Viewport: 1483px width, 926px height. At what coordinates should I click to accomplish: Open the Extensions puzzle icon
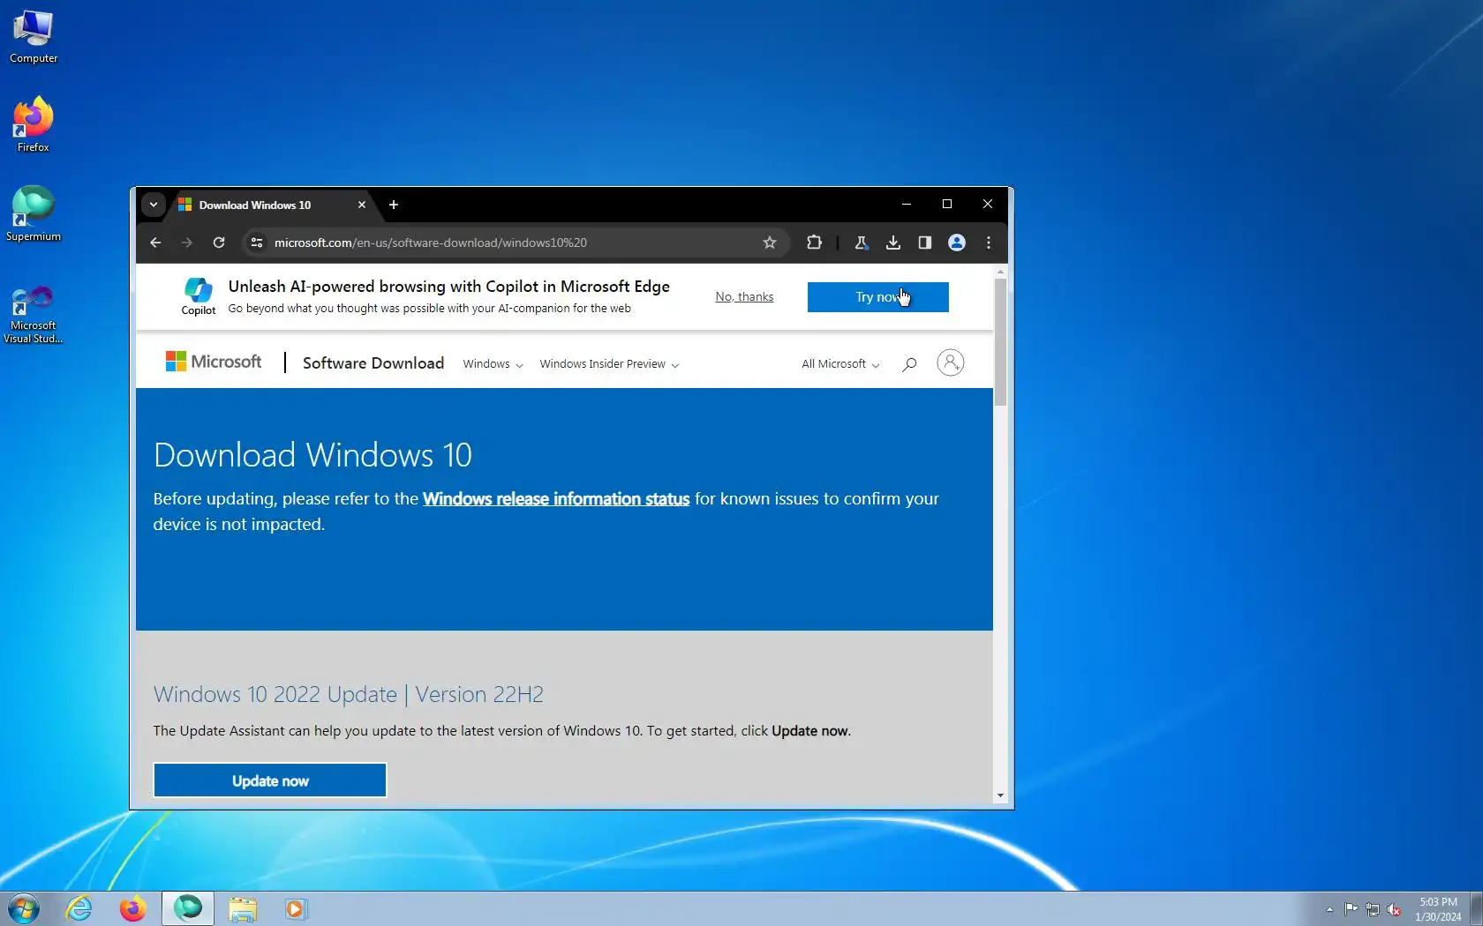814,243
